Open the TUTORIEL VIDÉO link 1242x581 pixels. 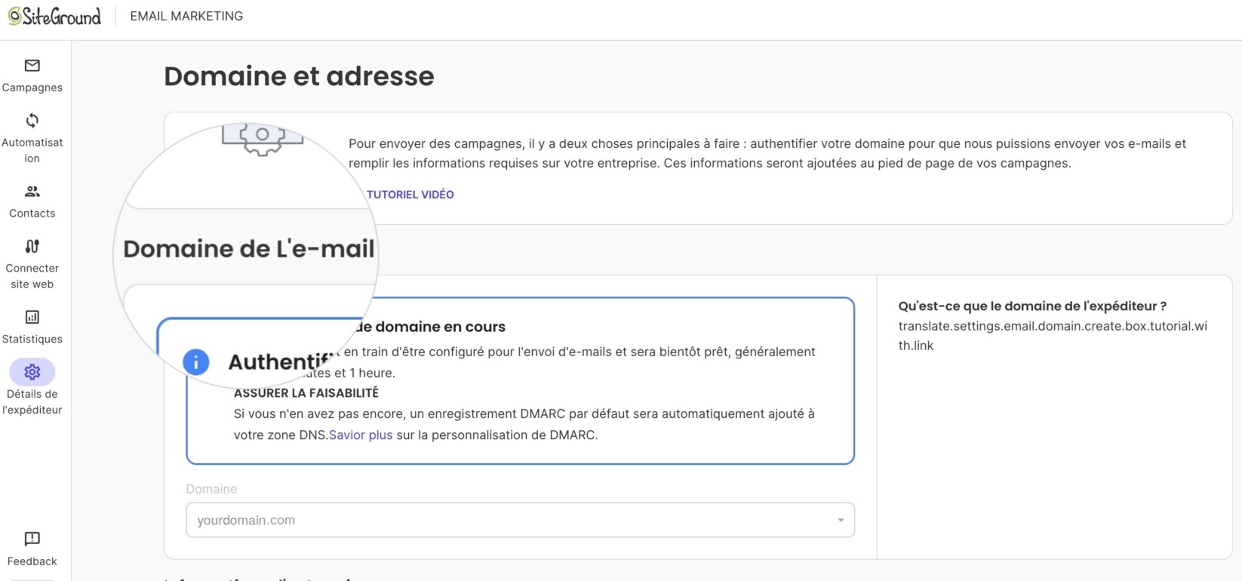click(x=410, y=195)
